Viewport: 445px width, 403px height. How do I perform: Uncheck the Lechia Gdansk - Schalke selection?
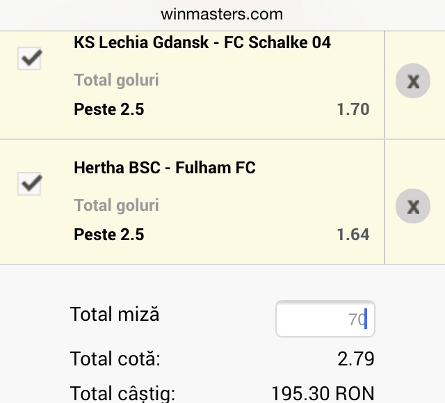[29, 59]
